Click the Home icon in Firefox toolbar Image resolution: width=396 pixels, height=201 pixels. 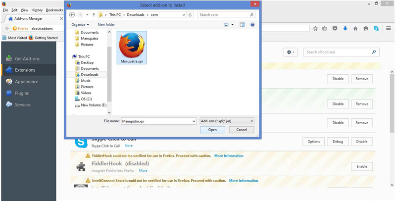[355, 29]
